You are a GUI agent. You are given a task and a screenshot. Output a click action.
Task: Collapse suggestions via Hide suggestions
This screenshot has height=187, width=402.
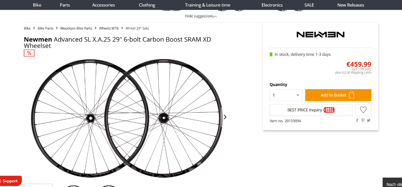pos(201,16)
